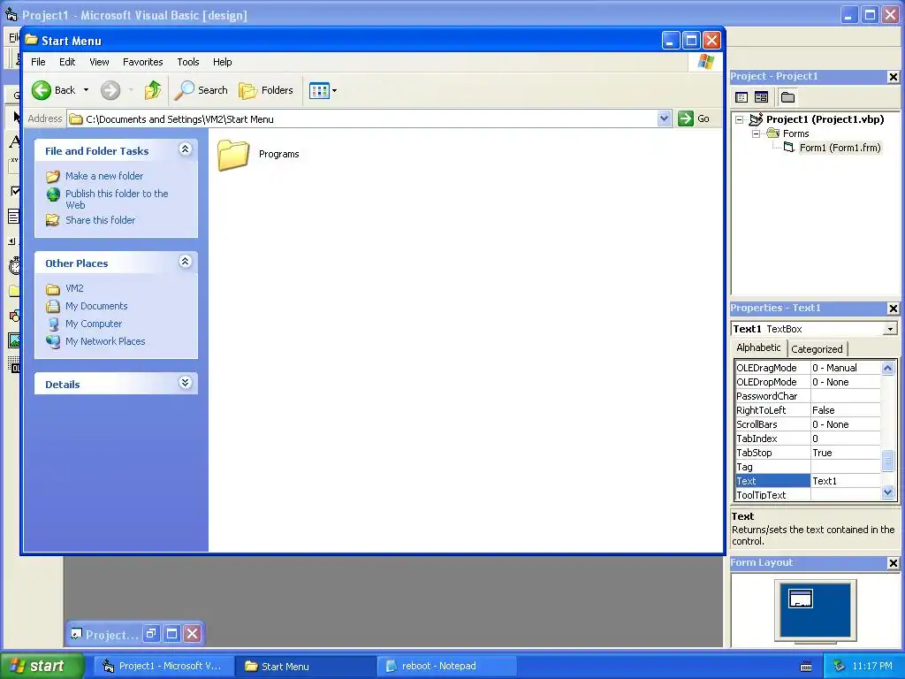The image size is (905, 679).
Task: Collapse the File and Folder Tasks section
Action: [185, 149]
